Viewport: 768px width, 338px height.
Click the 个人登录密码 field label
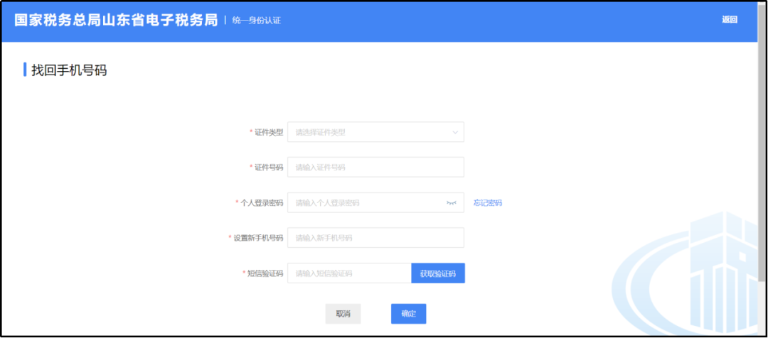pyautogui.click(x=261, y=203)
